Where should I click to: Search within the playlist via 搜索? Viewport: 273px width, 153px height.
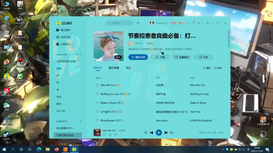(x=206, y=68)
